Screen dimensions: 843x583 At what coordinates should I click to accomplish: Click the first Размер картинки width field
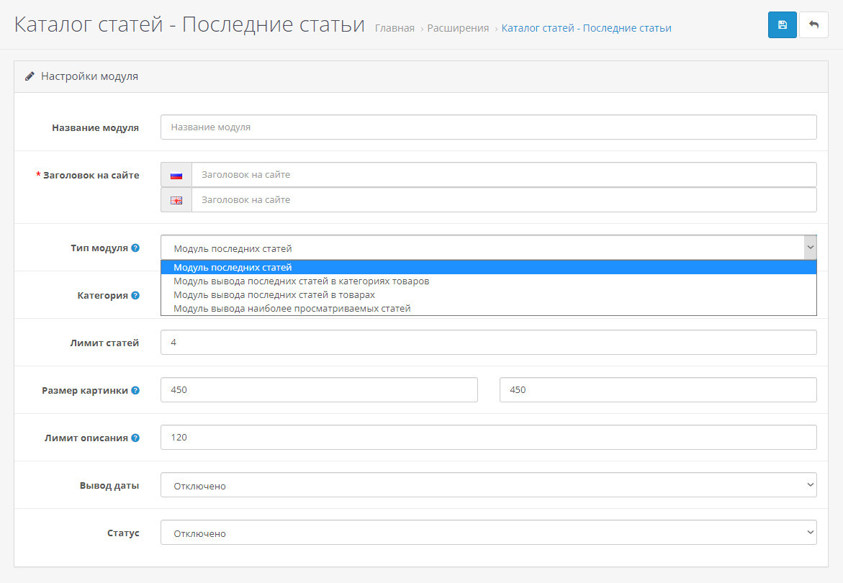(x=320, y=390)
